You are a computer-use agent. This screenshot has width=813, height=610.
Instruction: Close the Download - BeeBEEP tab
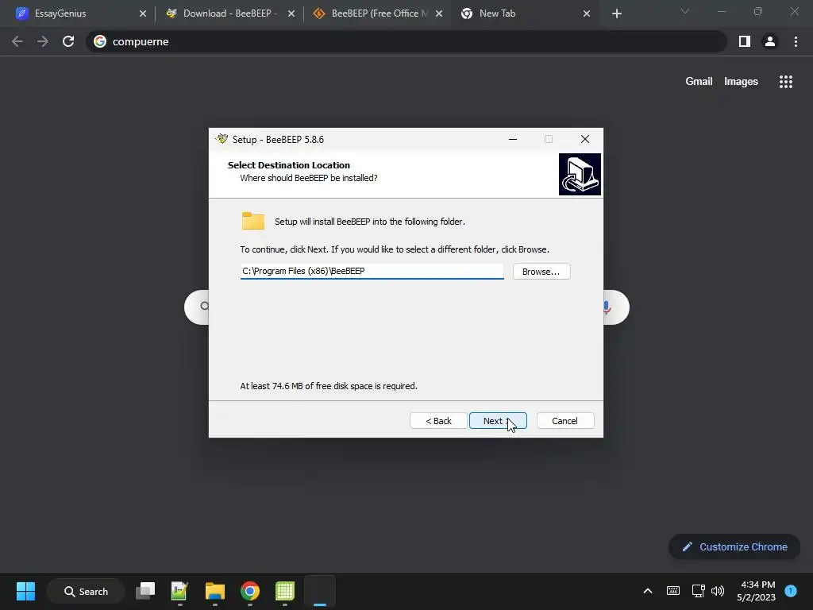coord(291,14)
